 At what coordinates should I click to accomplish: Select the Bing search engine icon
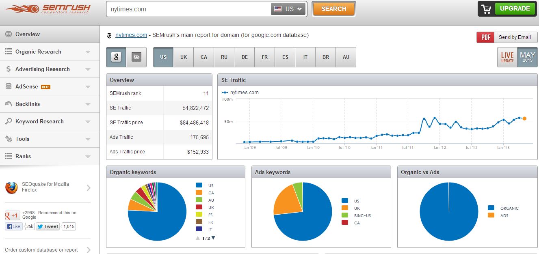click(x=136, y=57)
